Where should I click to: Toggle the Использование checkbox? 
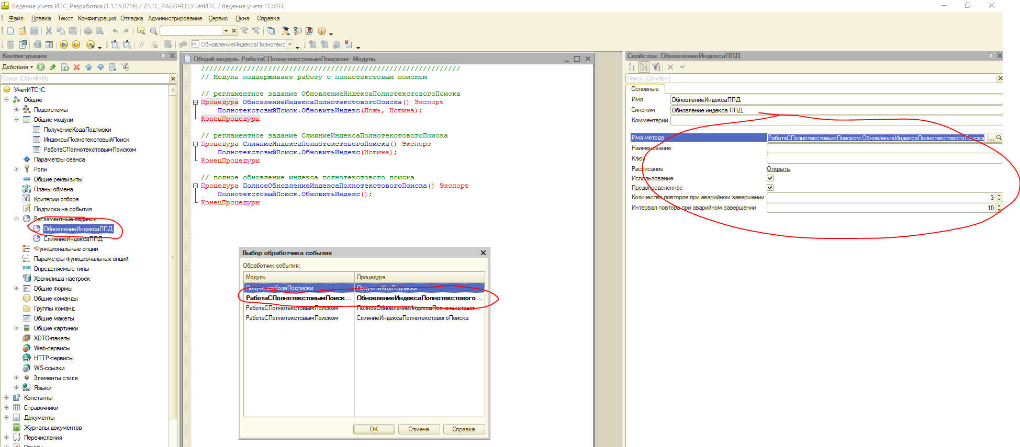[x=770, y=178]
